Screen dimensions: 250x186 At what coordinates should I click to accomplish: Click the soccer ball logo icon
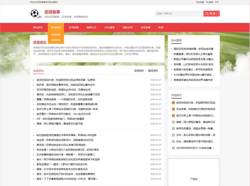(x=34, y=13)
